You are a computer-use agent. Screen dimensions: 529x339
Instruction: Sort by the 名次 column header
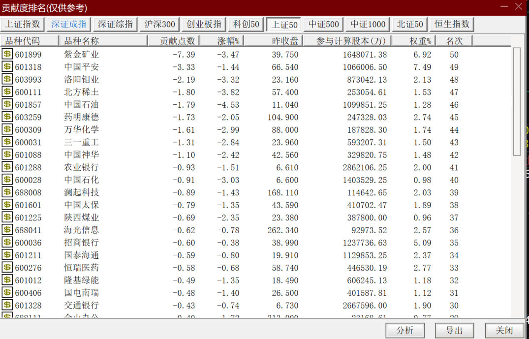click(x=454, y=41)
